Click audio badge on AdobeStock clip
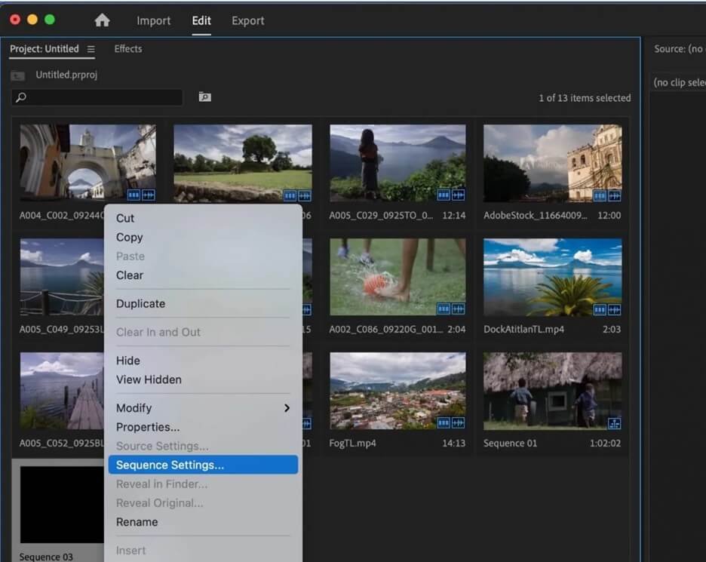The width and height of the screenshot is (706, 562). pos(615,196)
